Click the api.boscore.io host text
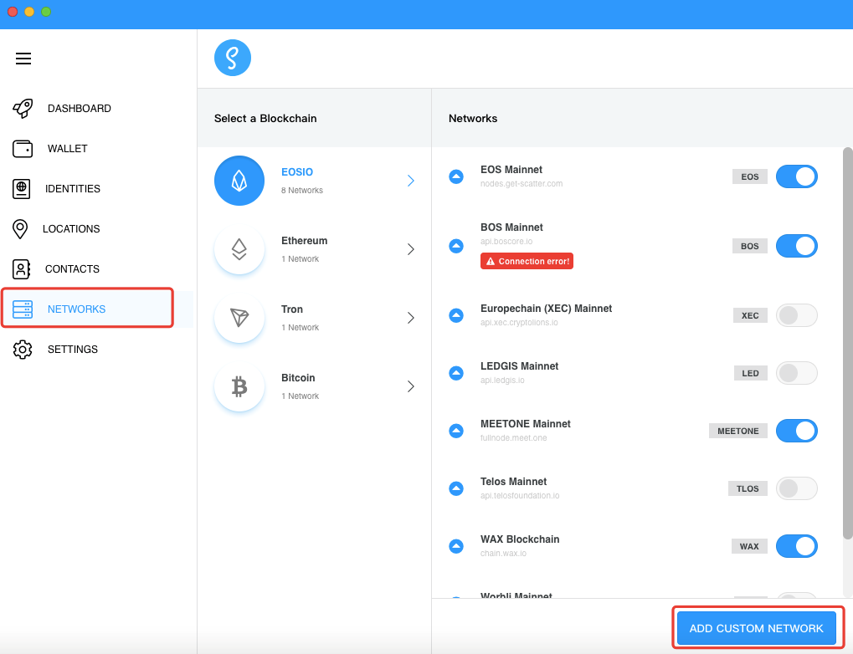Image resolution: width=853 pixels, height=654 pixels. click(x=506, y=242)
